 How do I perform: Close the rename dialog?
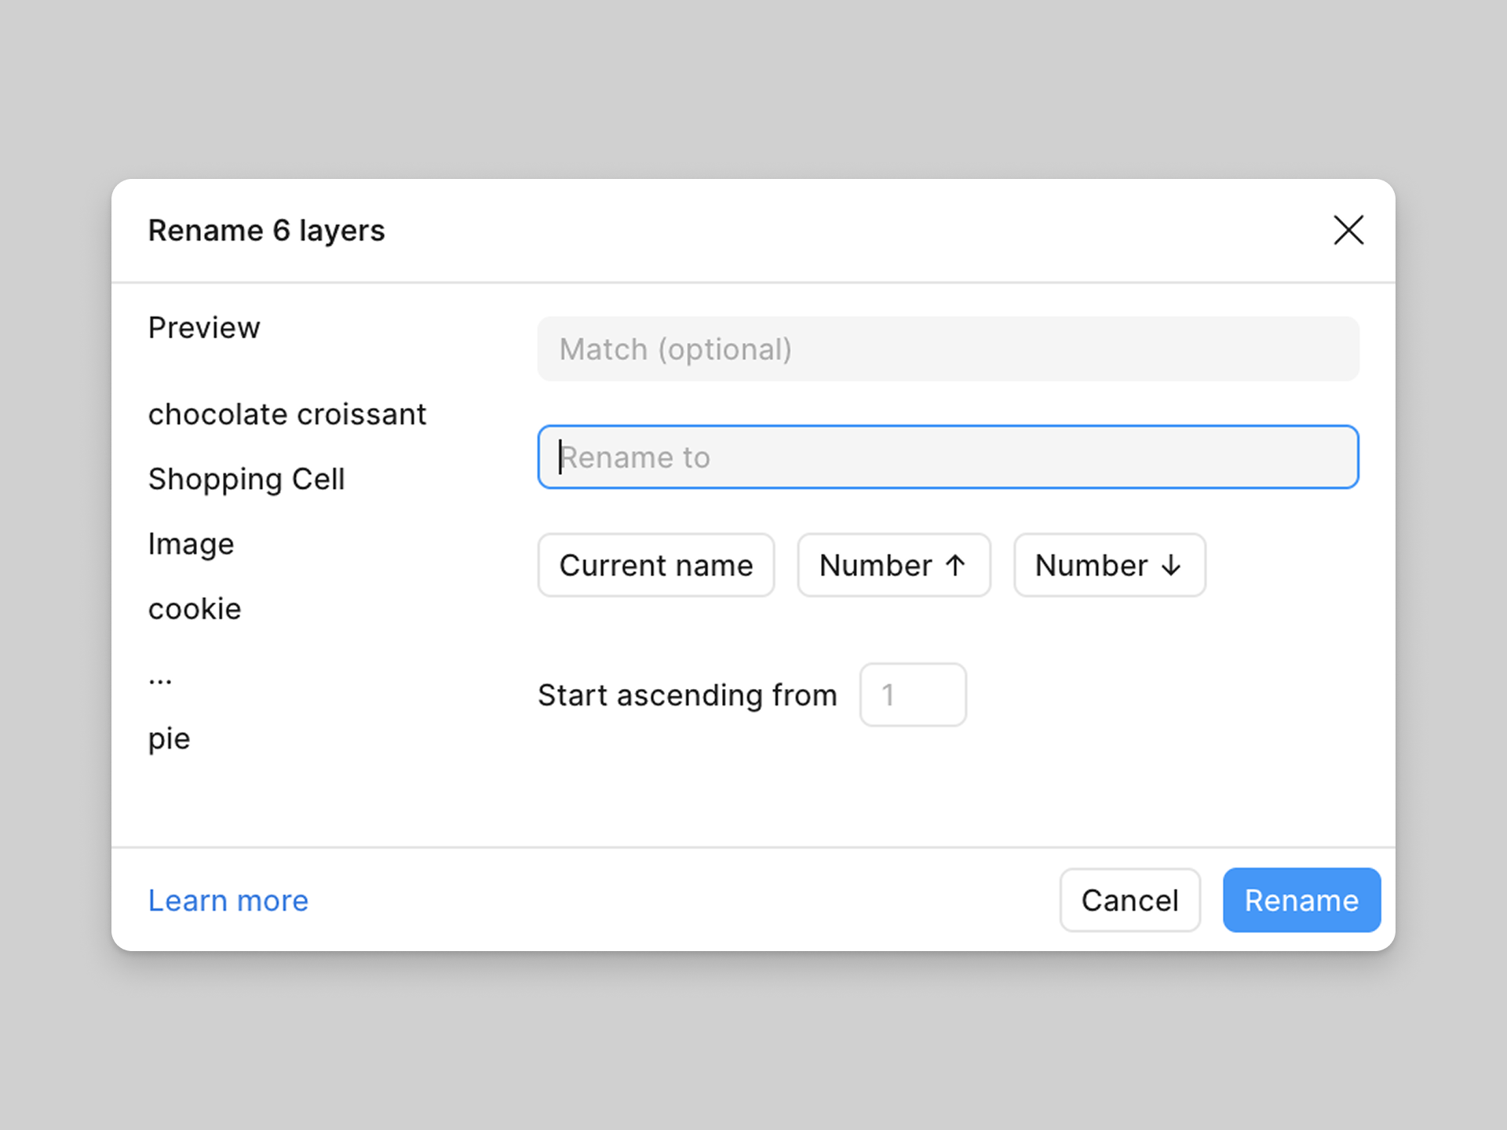click(x=1348, y=231)
